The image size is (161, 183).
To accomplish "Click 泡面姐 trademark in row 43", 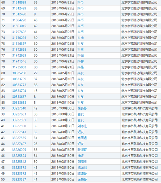I will [82, 138].
